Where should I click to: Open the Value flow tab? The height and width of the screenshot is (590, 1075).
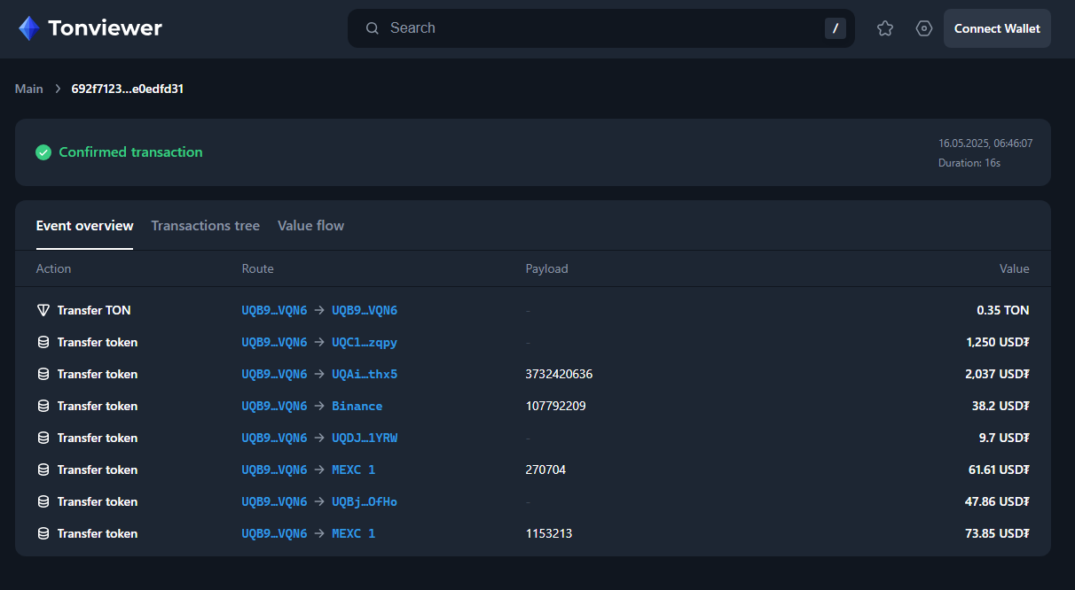tap(310, 226)
